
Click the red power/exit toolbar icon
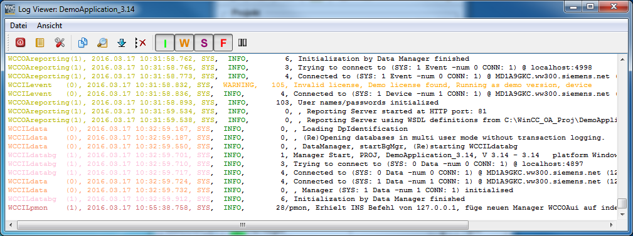[20, 43]
